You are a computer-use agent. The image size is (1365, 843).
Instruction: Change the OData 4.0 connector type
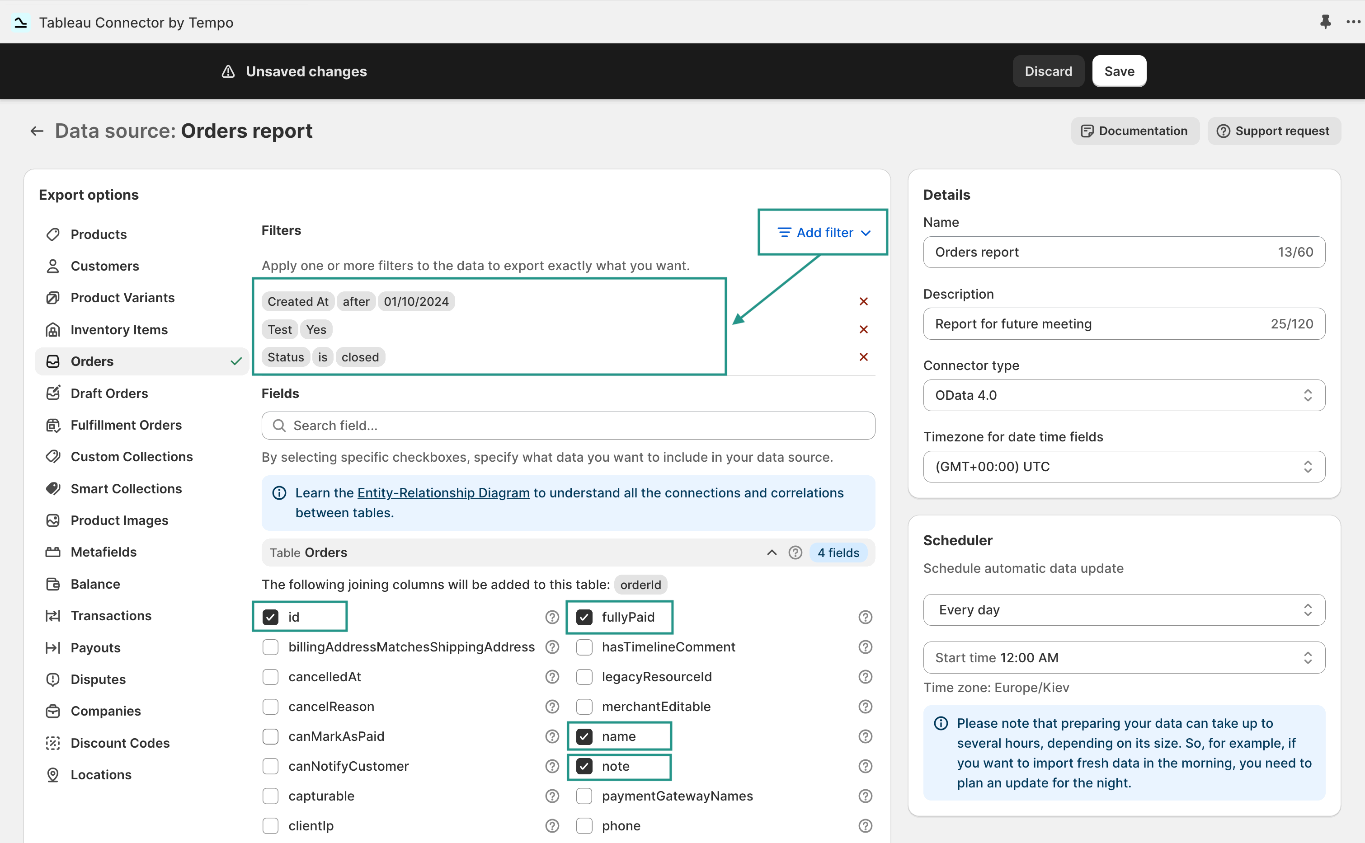(1123, 395)
